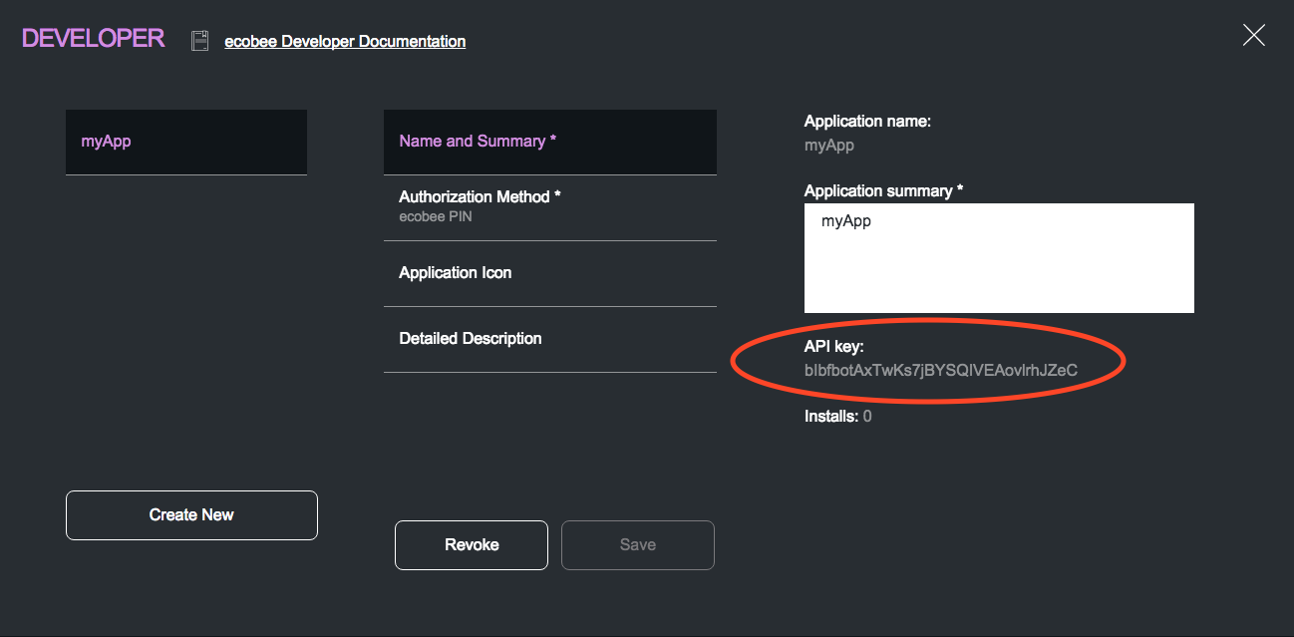
Task: Click the 'Application summary *' label
Action: 884,190
